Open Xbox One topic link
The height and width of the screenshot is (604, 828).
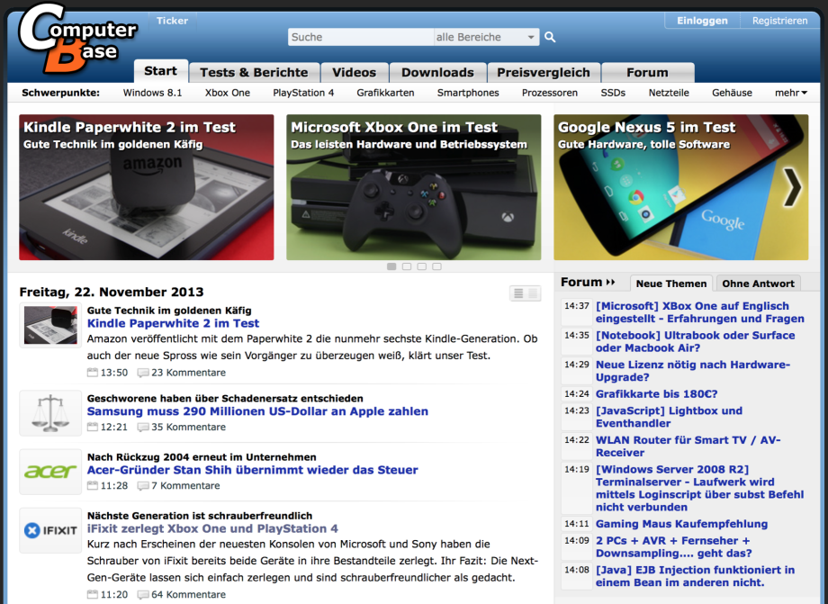pos(228,93)
